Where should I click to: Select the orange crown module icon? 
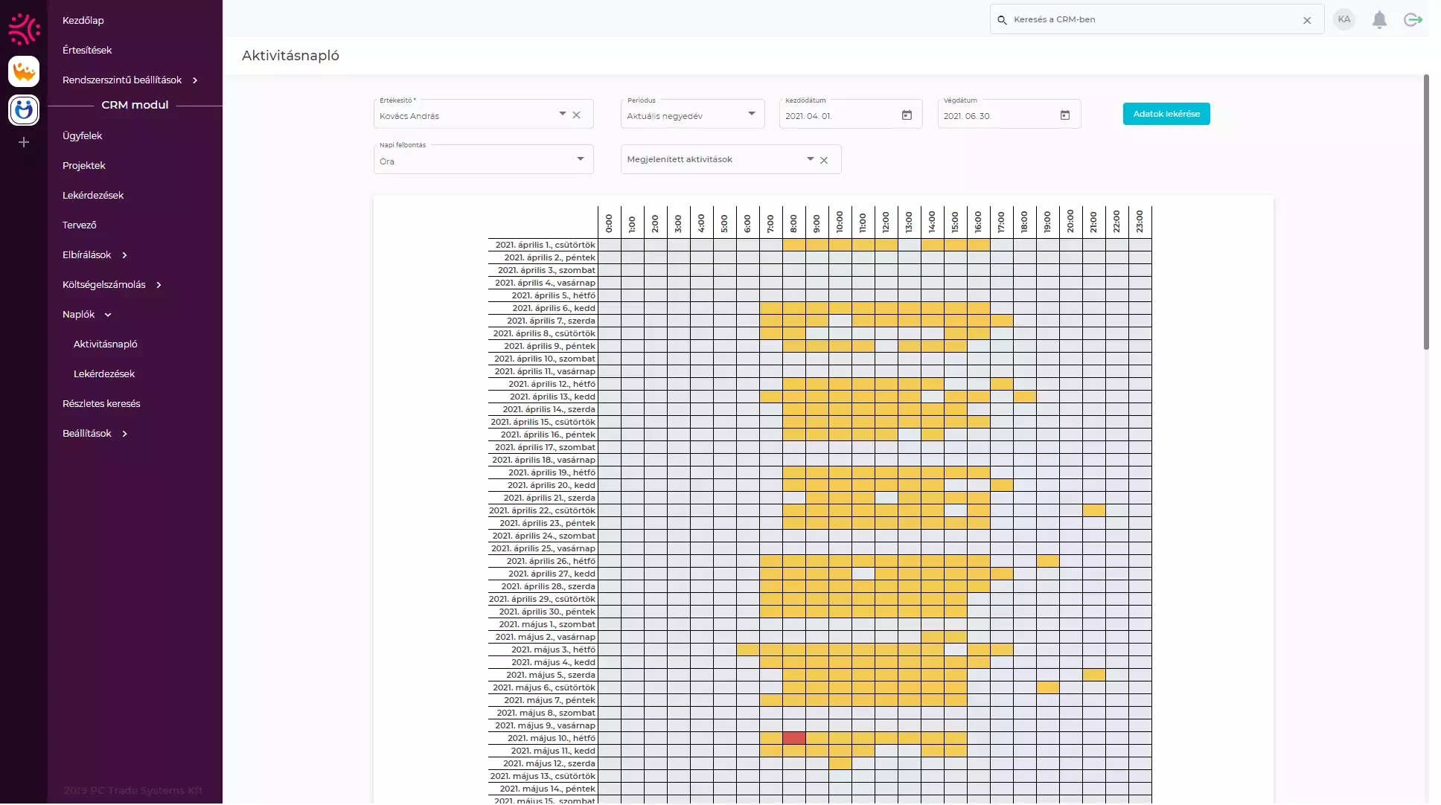coord(24,71)
